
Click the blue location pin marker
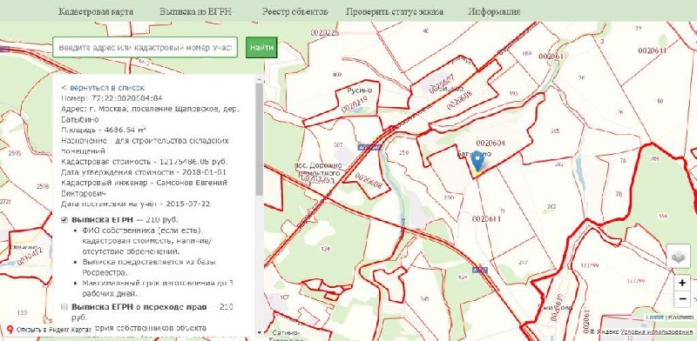[477, 162]
